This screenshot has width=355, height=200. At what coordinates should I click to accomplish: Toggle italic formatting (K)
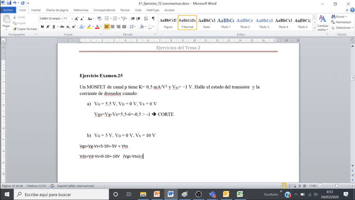(x=48, y=27)
